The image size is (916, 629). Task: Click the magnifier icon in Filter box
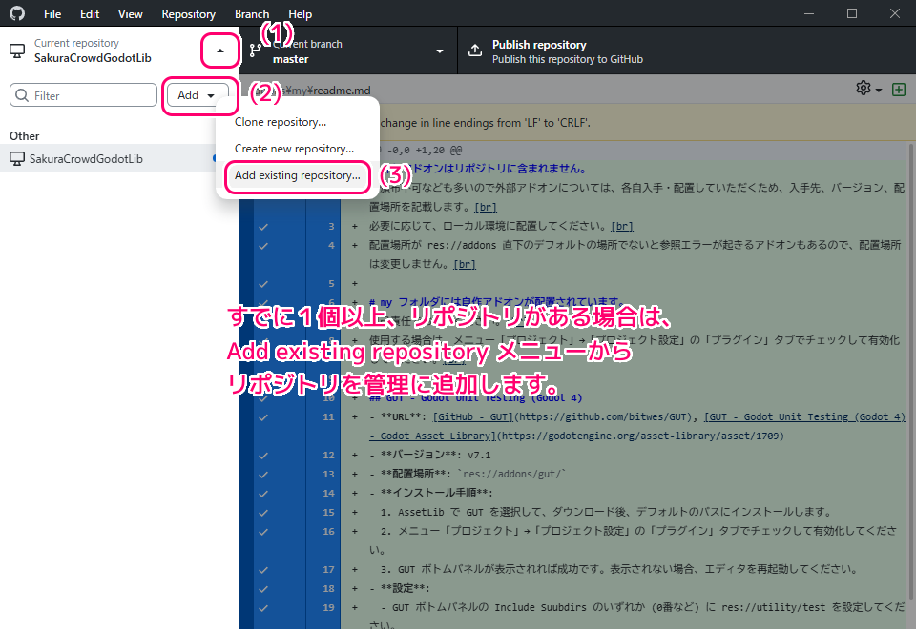[22, 95]
